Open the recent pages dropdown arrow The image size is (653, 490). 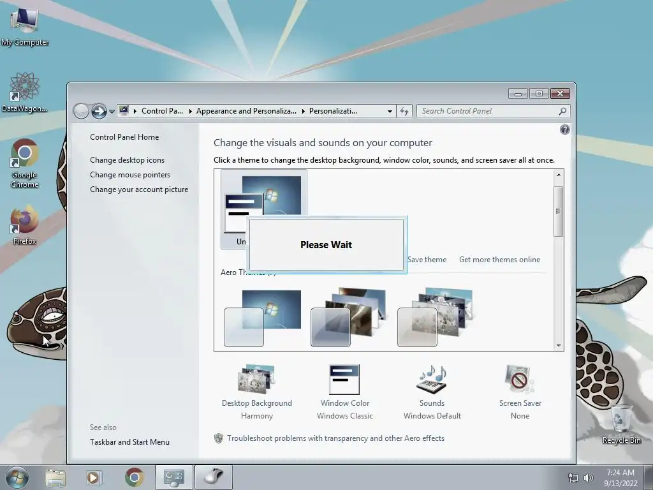click(112, 112)
